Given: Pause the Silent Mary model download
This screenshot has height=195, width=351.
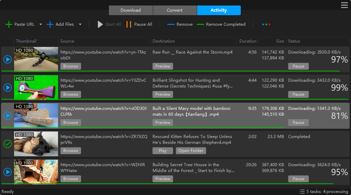Looking at the screenshot, I should [298, 123].
